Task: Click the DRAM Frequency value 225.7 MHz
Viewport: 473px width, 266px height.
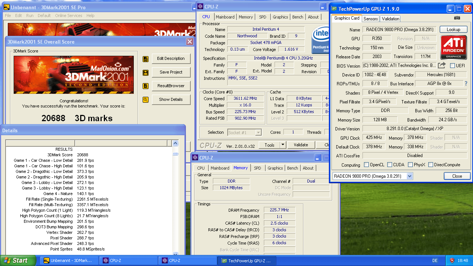Action: [x=280, y=210]
